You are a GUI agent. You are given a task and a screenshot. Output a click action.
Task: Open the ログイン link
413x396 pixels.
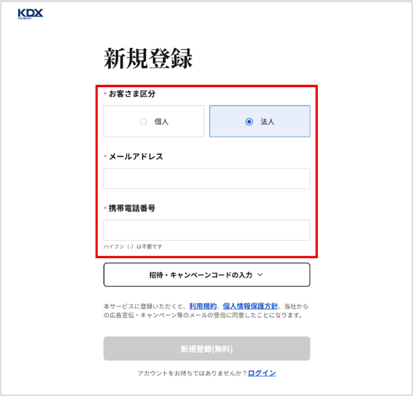tap(262, 373)
